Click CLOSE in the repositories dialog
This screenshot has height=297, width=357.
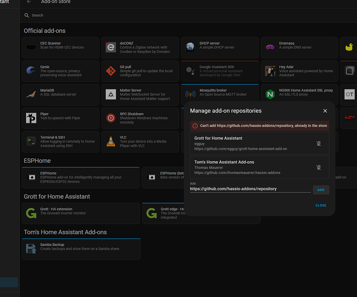[321, 205]
